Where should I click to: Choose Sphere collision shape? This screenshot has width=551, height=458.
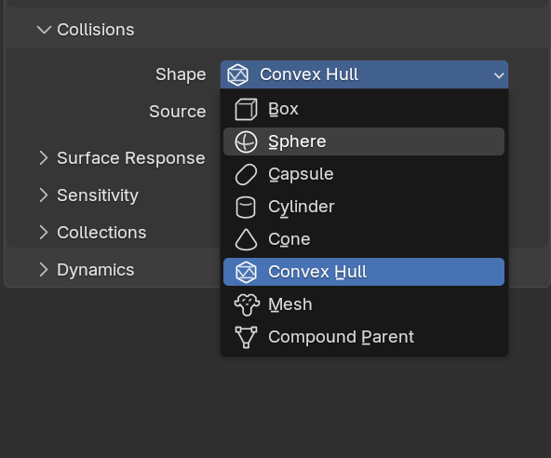coord(364,141)
